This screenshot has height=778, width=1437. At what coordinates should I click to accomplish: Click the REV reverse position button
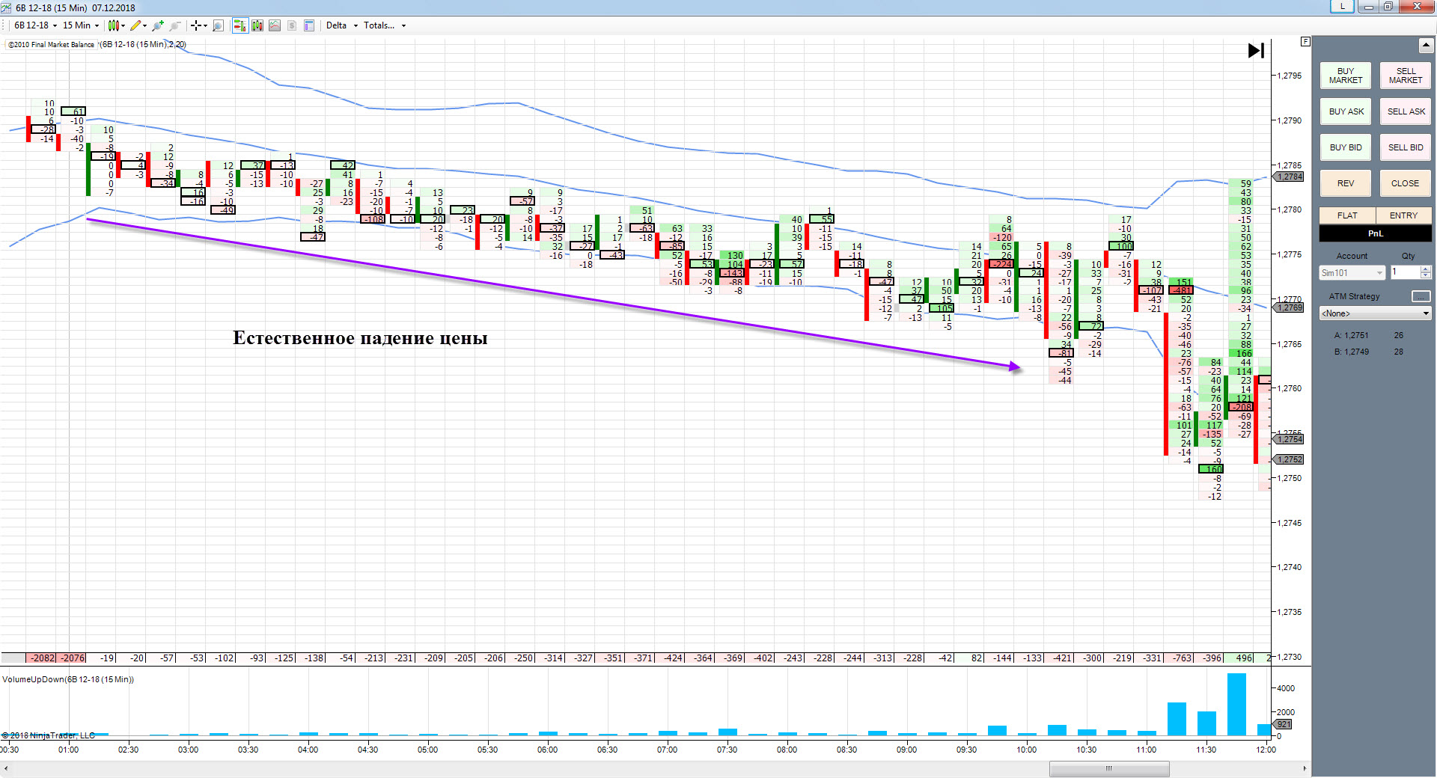pyautogui.click(x=1346, y=183)
